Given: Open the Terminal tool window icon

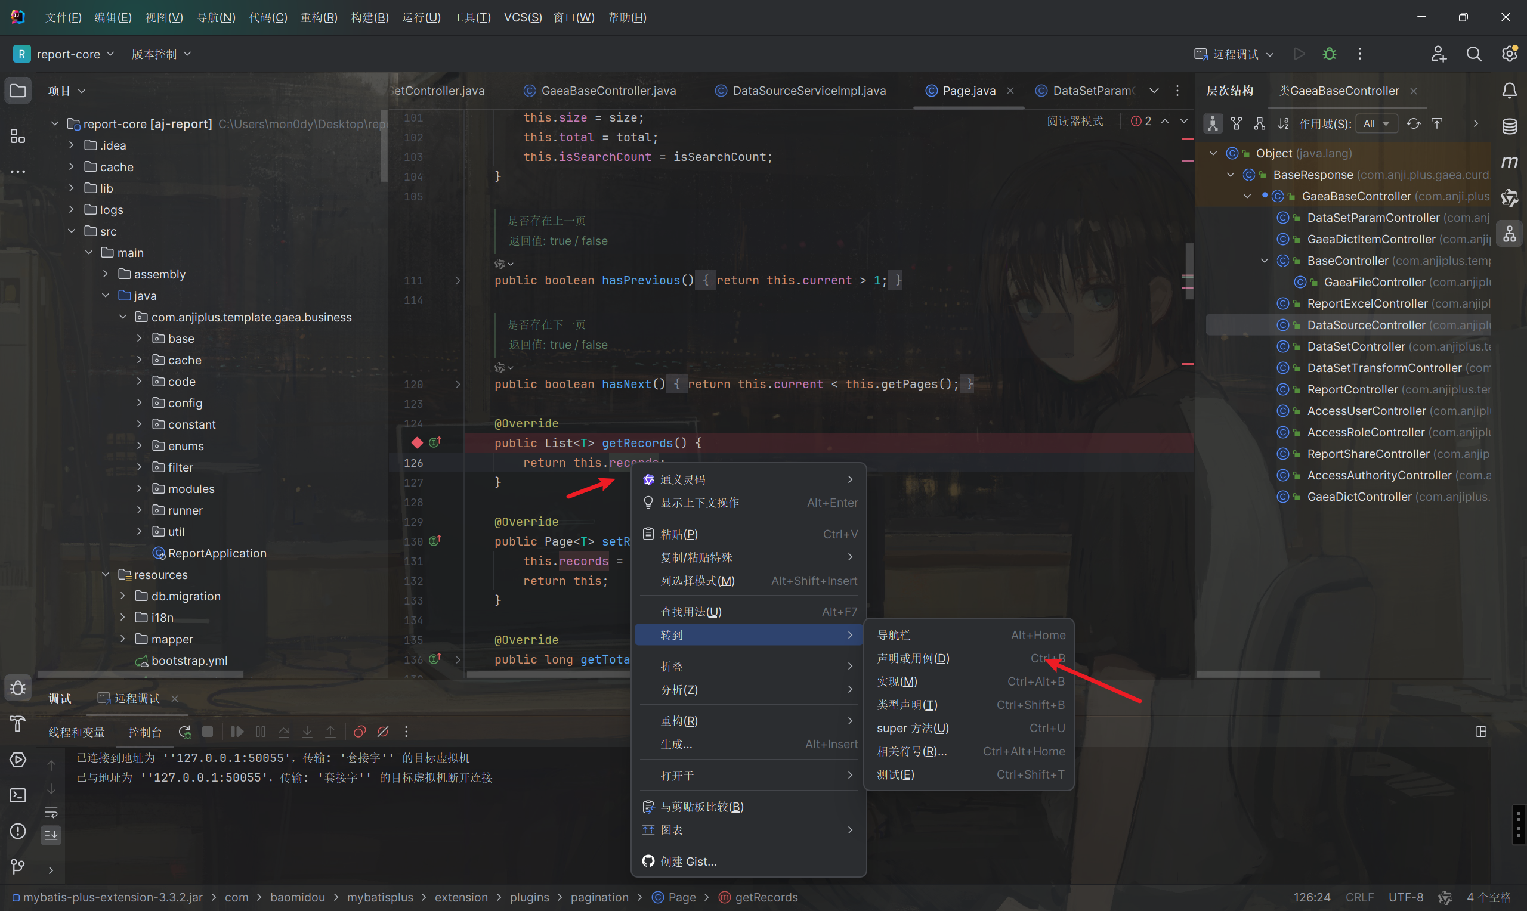Looking at the screenshot, I should pyautogui.click(x=18, y=795).
